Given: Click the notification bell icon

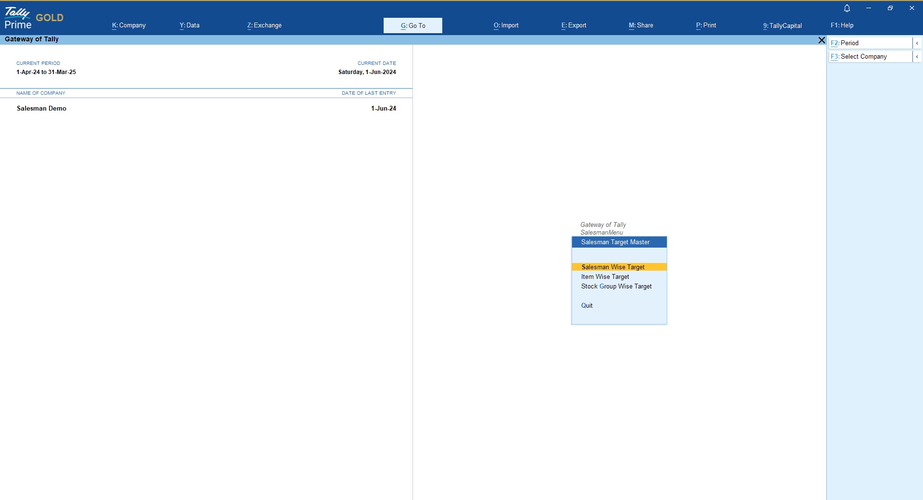Looking at the screenshot, I should pyautogui.click(x=847, y=8).
